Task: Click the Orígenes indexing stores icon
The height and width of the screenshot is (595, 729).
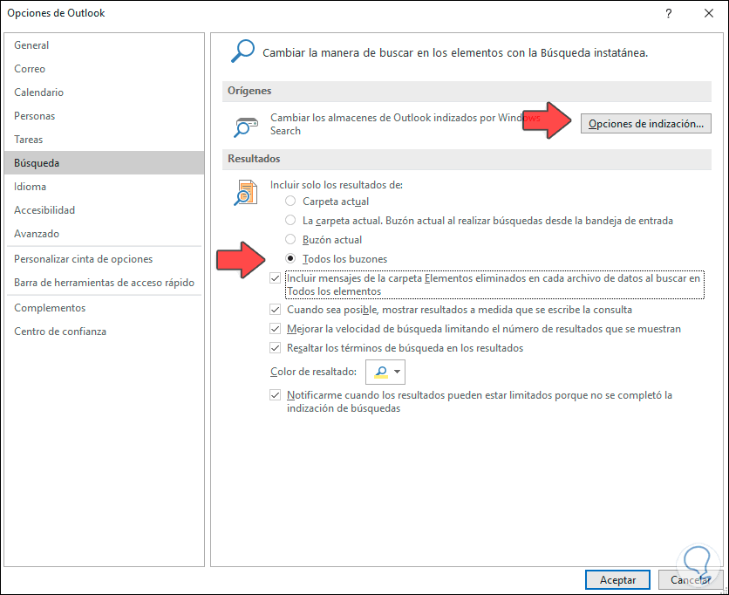Action: (x=245, y=123)
